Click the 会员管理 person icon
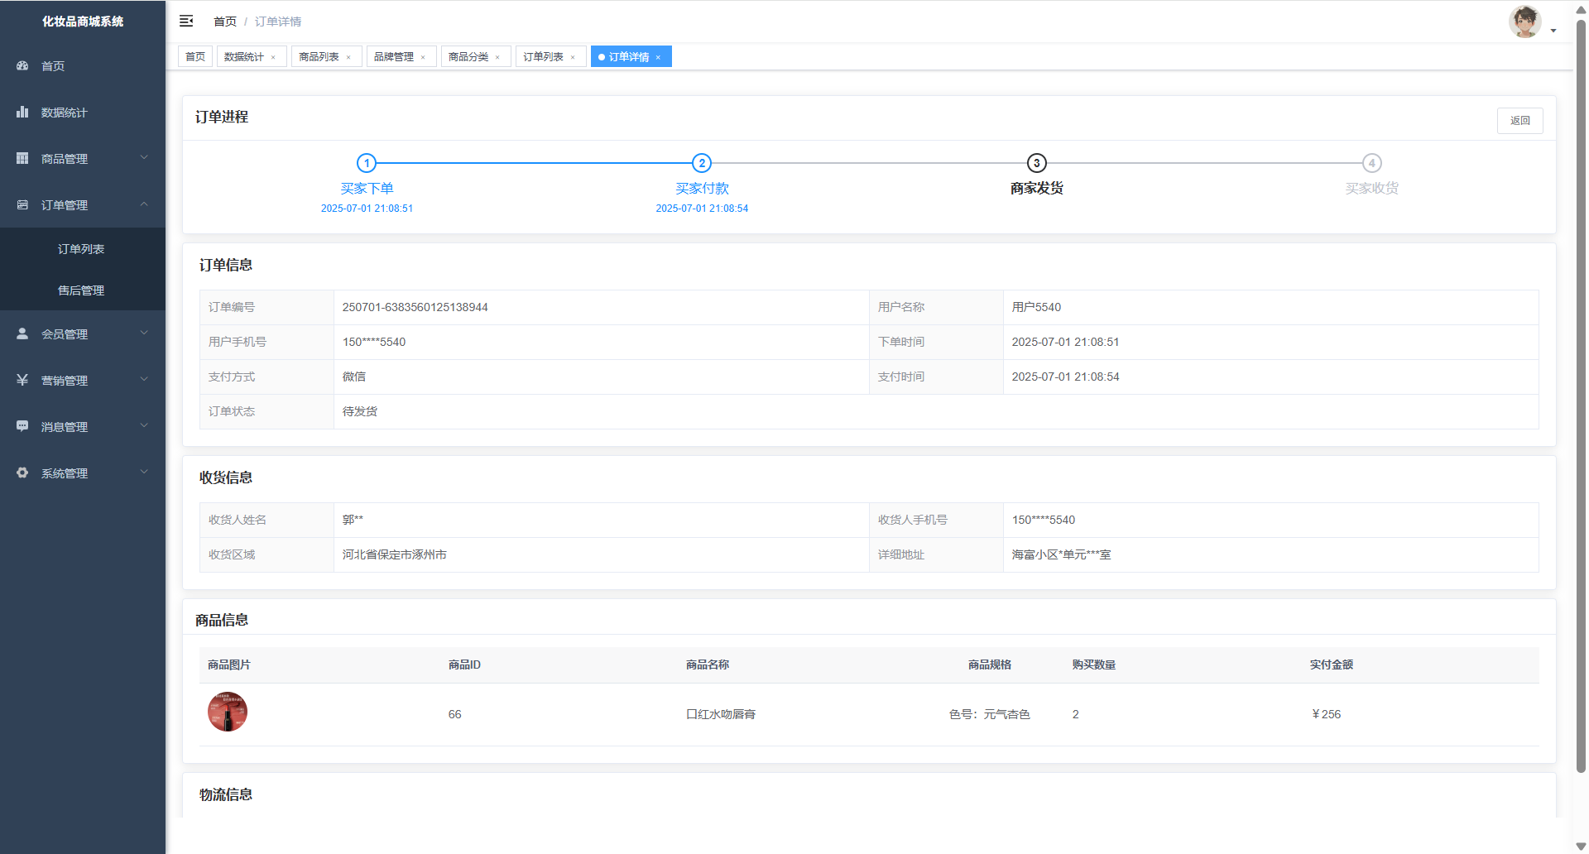 tap(22, 333)
